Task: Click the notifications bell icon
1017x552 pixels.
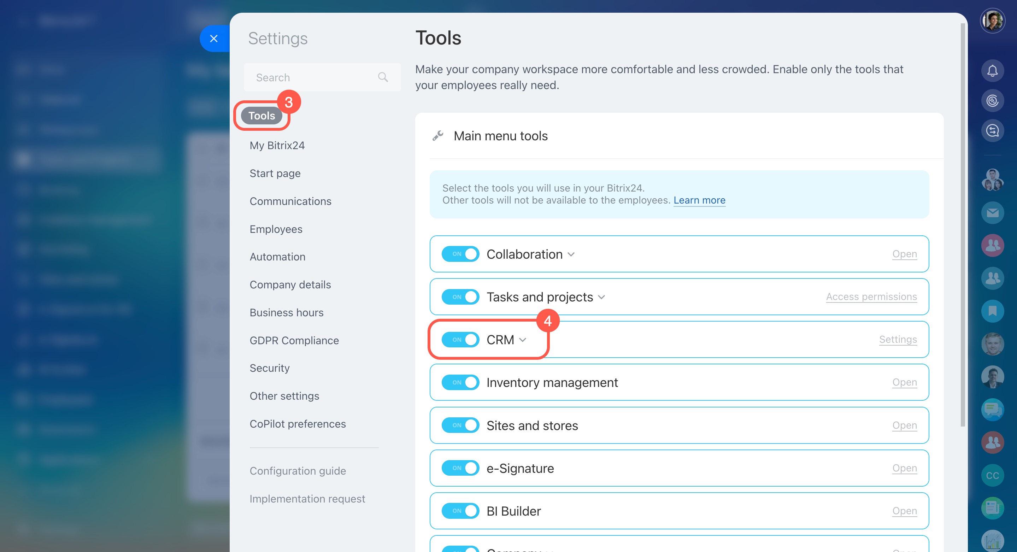Action: [x=992, y=71]
